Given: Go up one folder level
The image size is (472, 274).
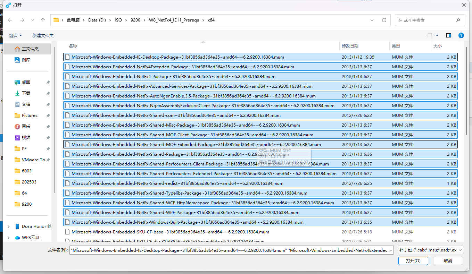Looking at the screenshot, I should (x=43, y=20).
